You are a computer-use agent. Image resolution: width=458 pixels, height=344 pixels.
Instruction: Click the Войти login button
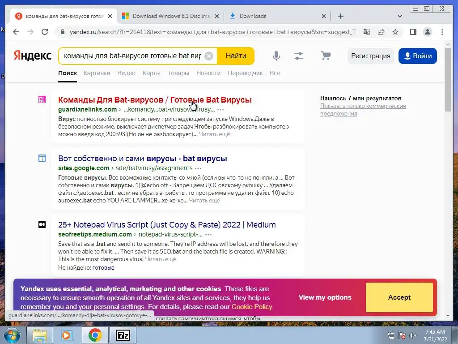[418, 56]
